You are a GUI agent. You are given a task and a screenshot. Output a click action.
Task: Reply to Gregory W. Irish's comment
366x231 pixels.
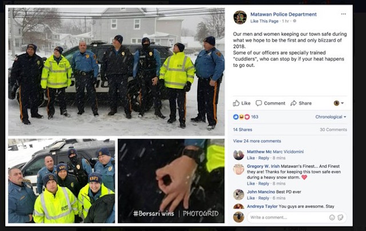tap(264, 184)
